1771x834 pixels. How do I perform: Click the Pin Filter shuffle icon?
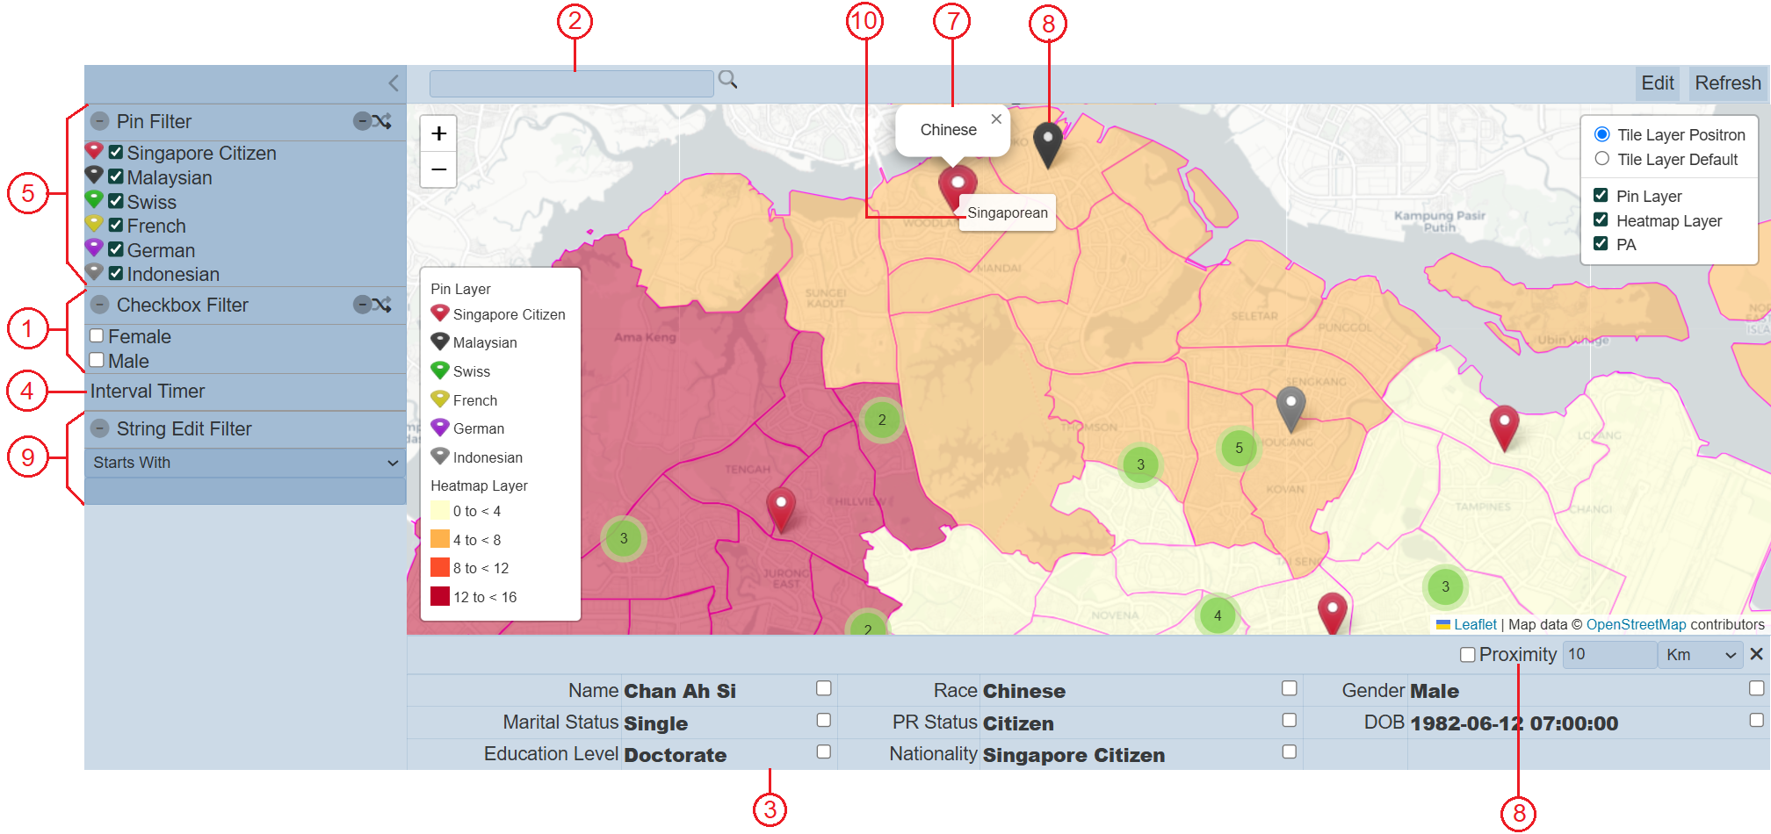pos(382,121)
